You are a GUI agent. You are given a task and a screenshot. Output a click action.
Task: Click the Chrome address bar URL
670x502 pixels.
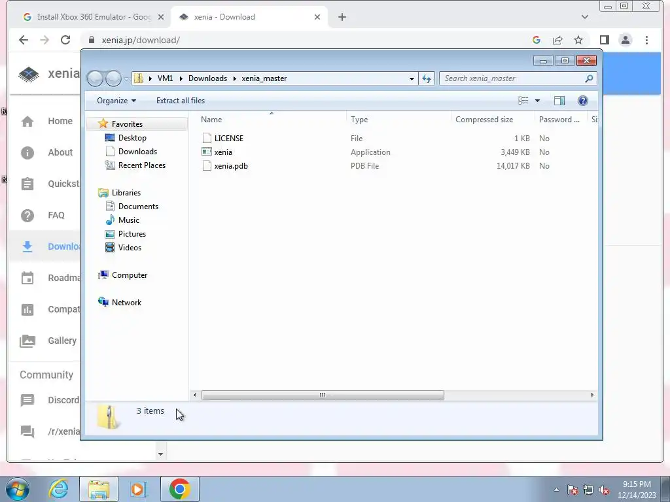[x=141, y=40]
